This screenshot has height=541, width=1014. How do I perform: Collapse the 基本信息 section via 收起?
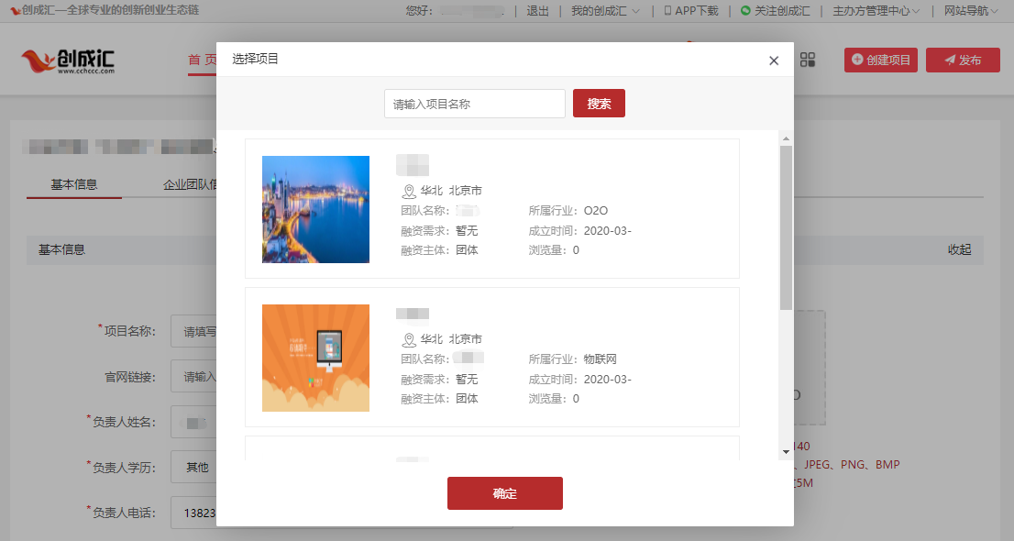(958, 249)
